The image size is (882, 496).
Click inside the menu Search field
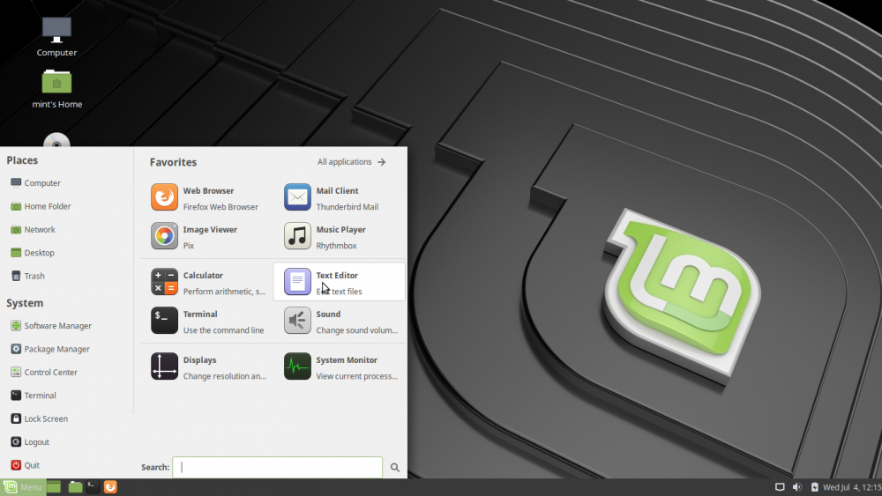pos(278,467)
